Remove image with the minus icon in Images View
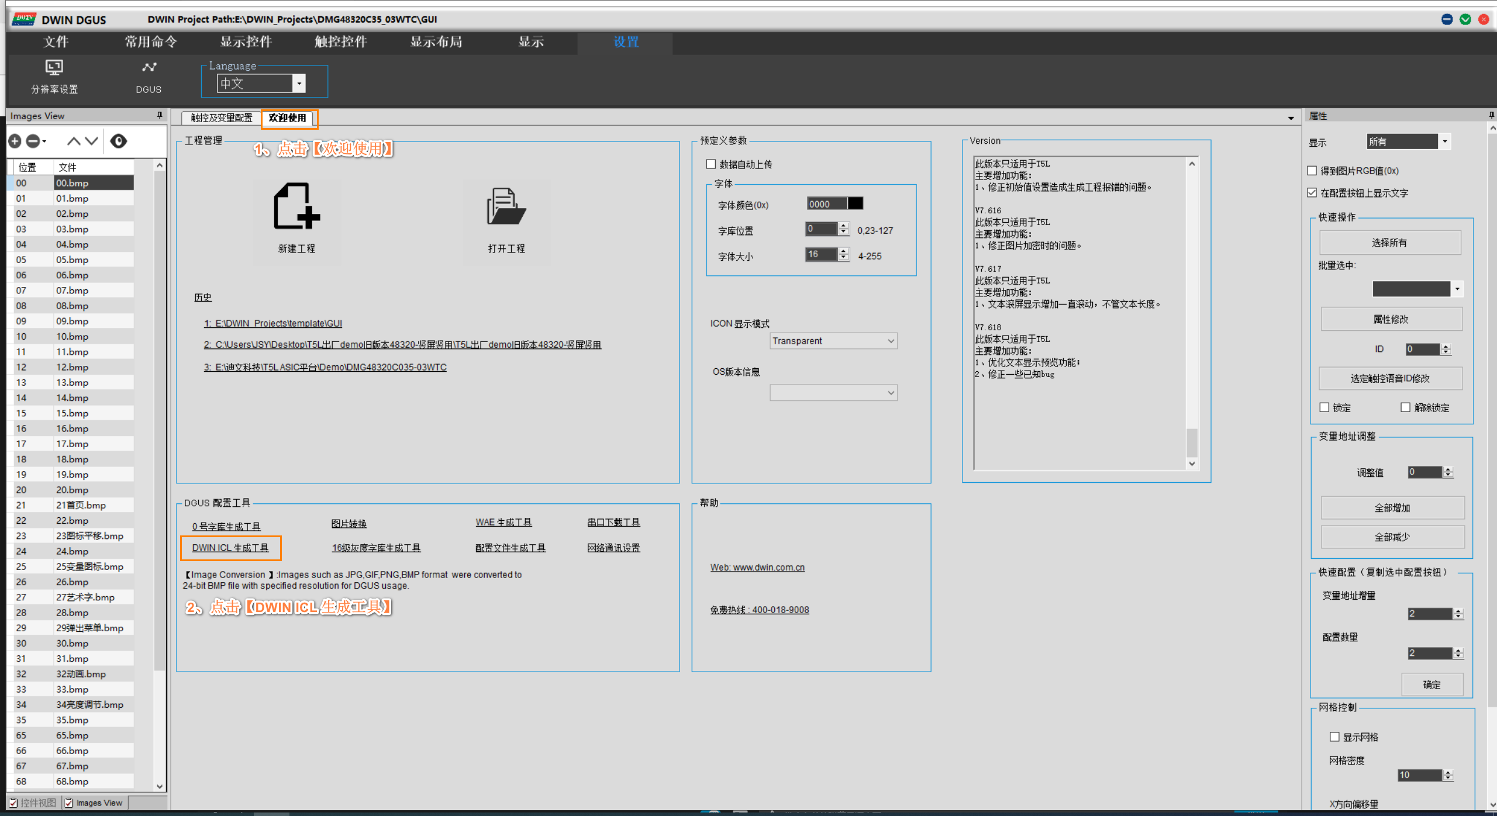This screenshot has width=1497, height=816. point(33,141)
